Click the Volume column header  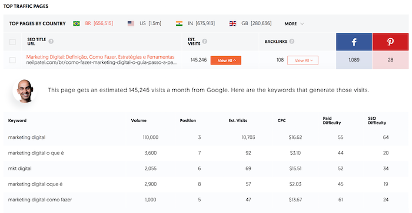click(x=139, y=120)
